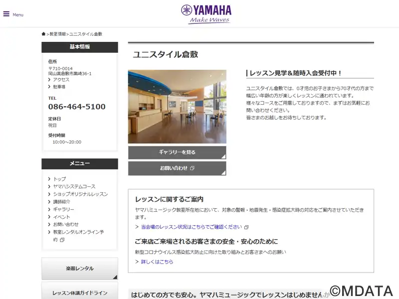399x299 pixels.
Task: Open 教室情報 breadcrumb link
Action: [58, 34]
